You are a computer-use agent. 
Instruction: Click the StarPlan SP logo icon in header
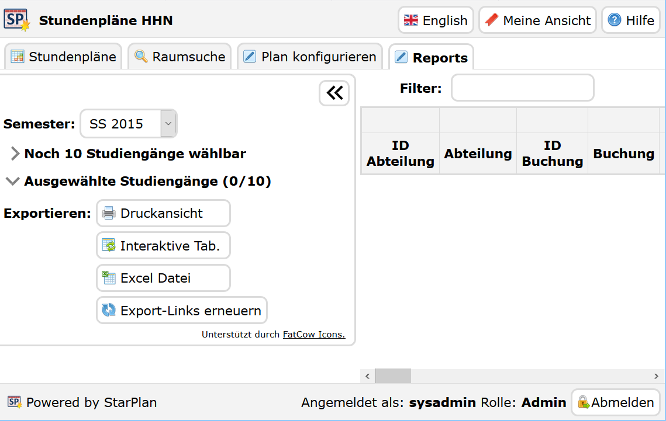16,20
